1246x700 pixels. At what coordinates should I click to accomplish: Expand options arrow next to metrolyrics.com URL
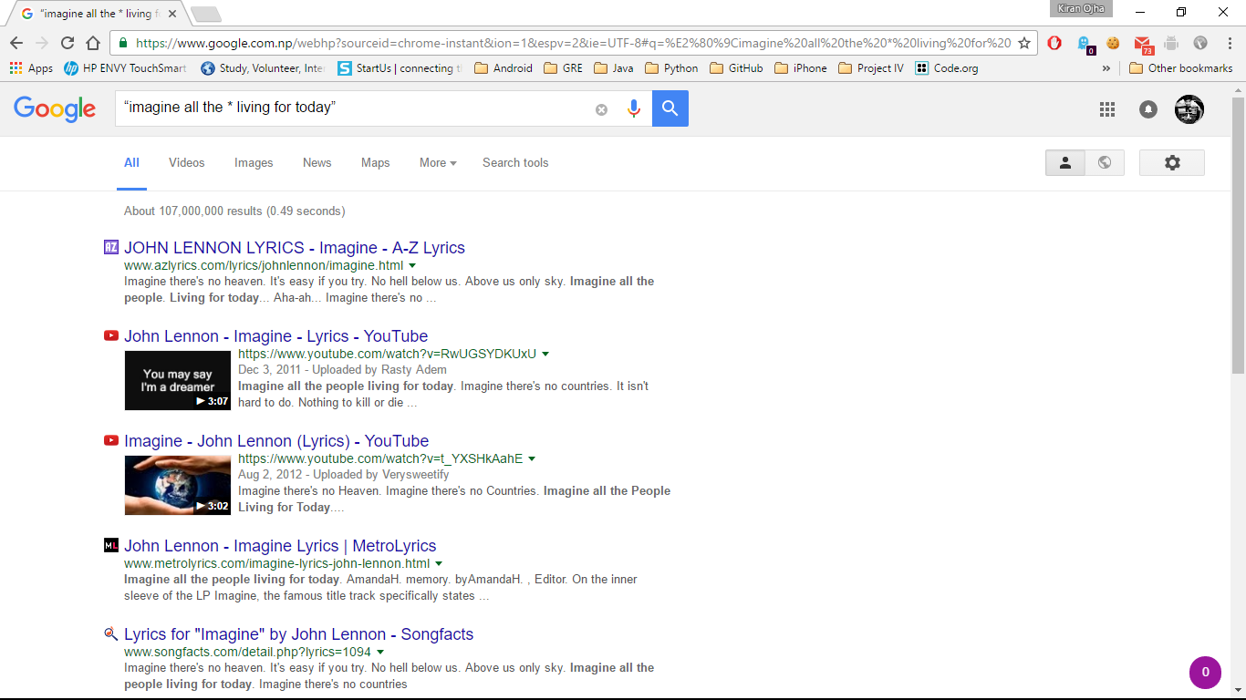(440, 564)
